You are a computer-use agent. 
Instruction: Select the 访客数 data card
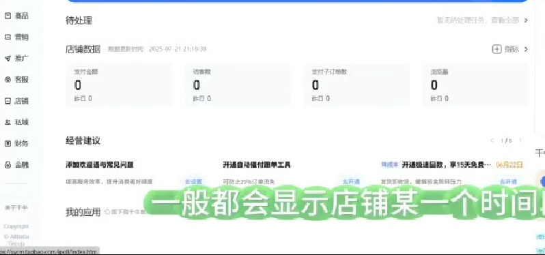click(x=238, y=85)
